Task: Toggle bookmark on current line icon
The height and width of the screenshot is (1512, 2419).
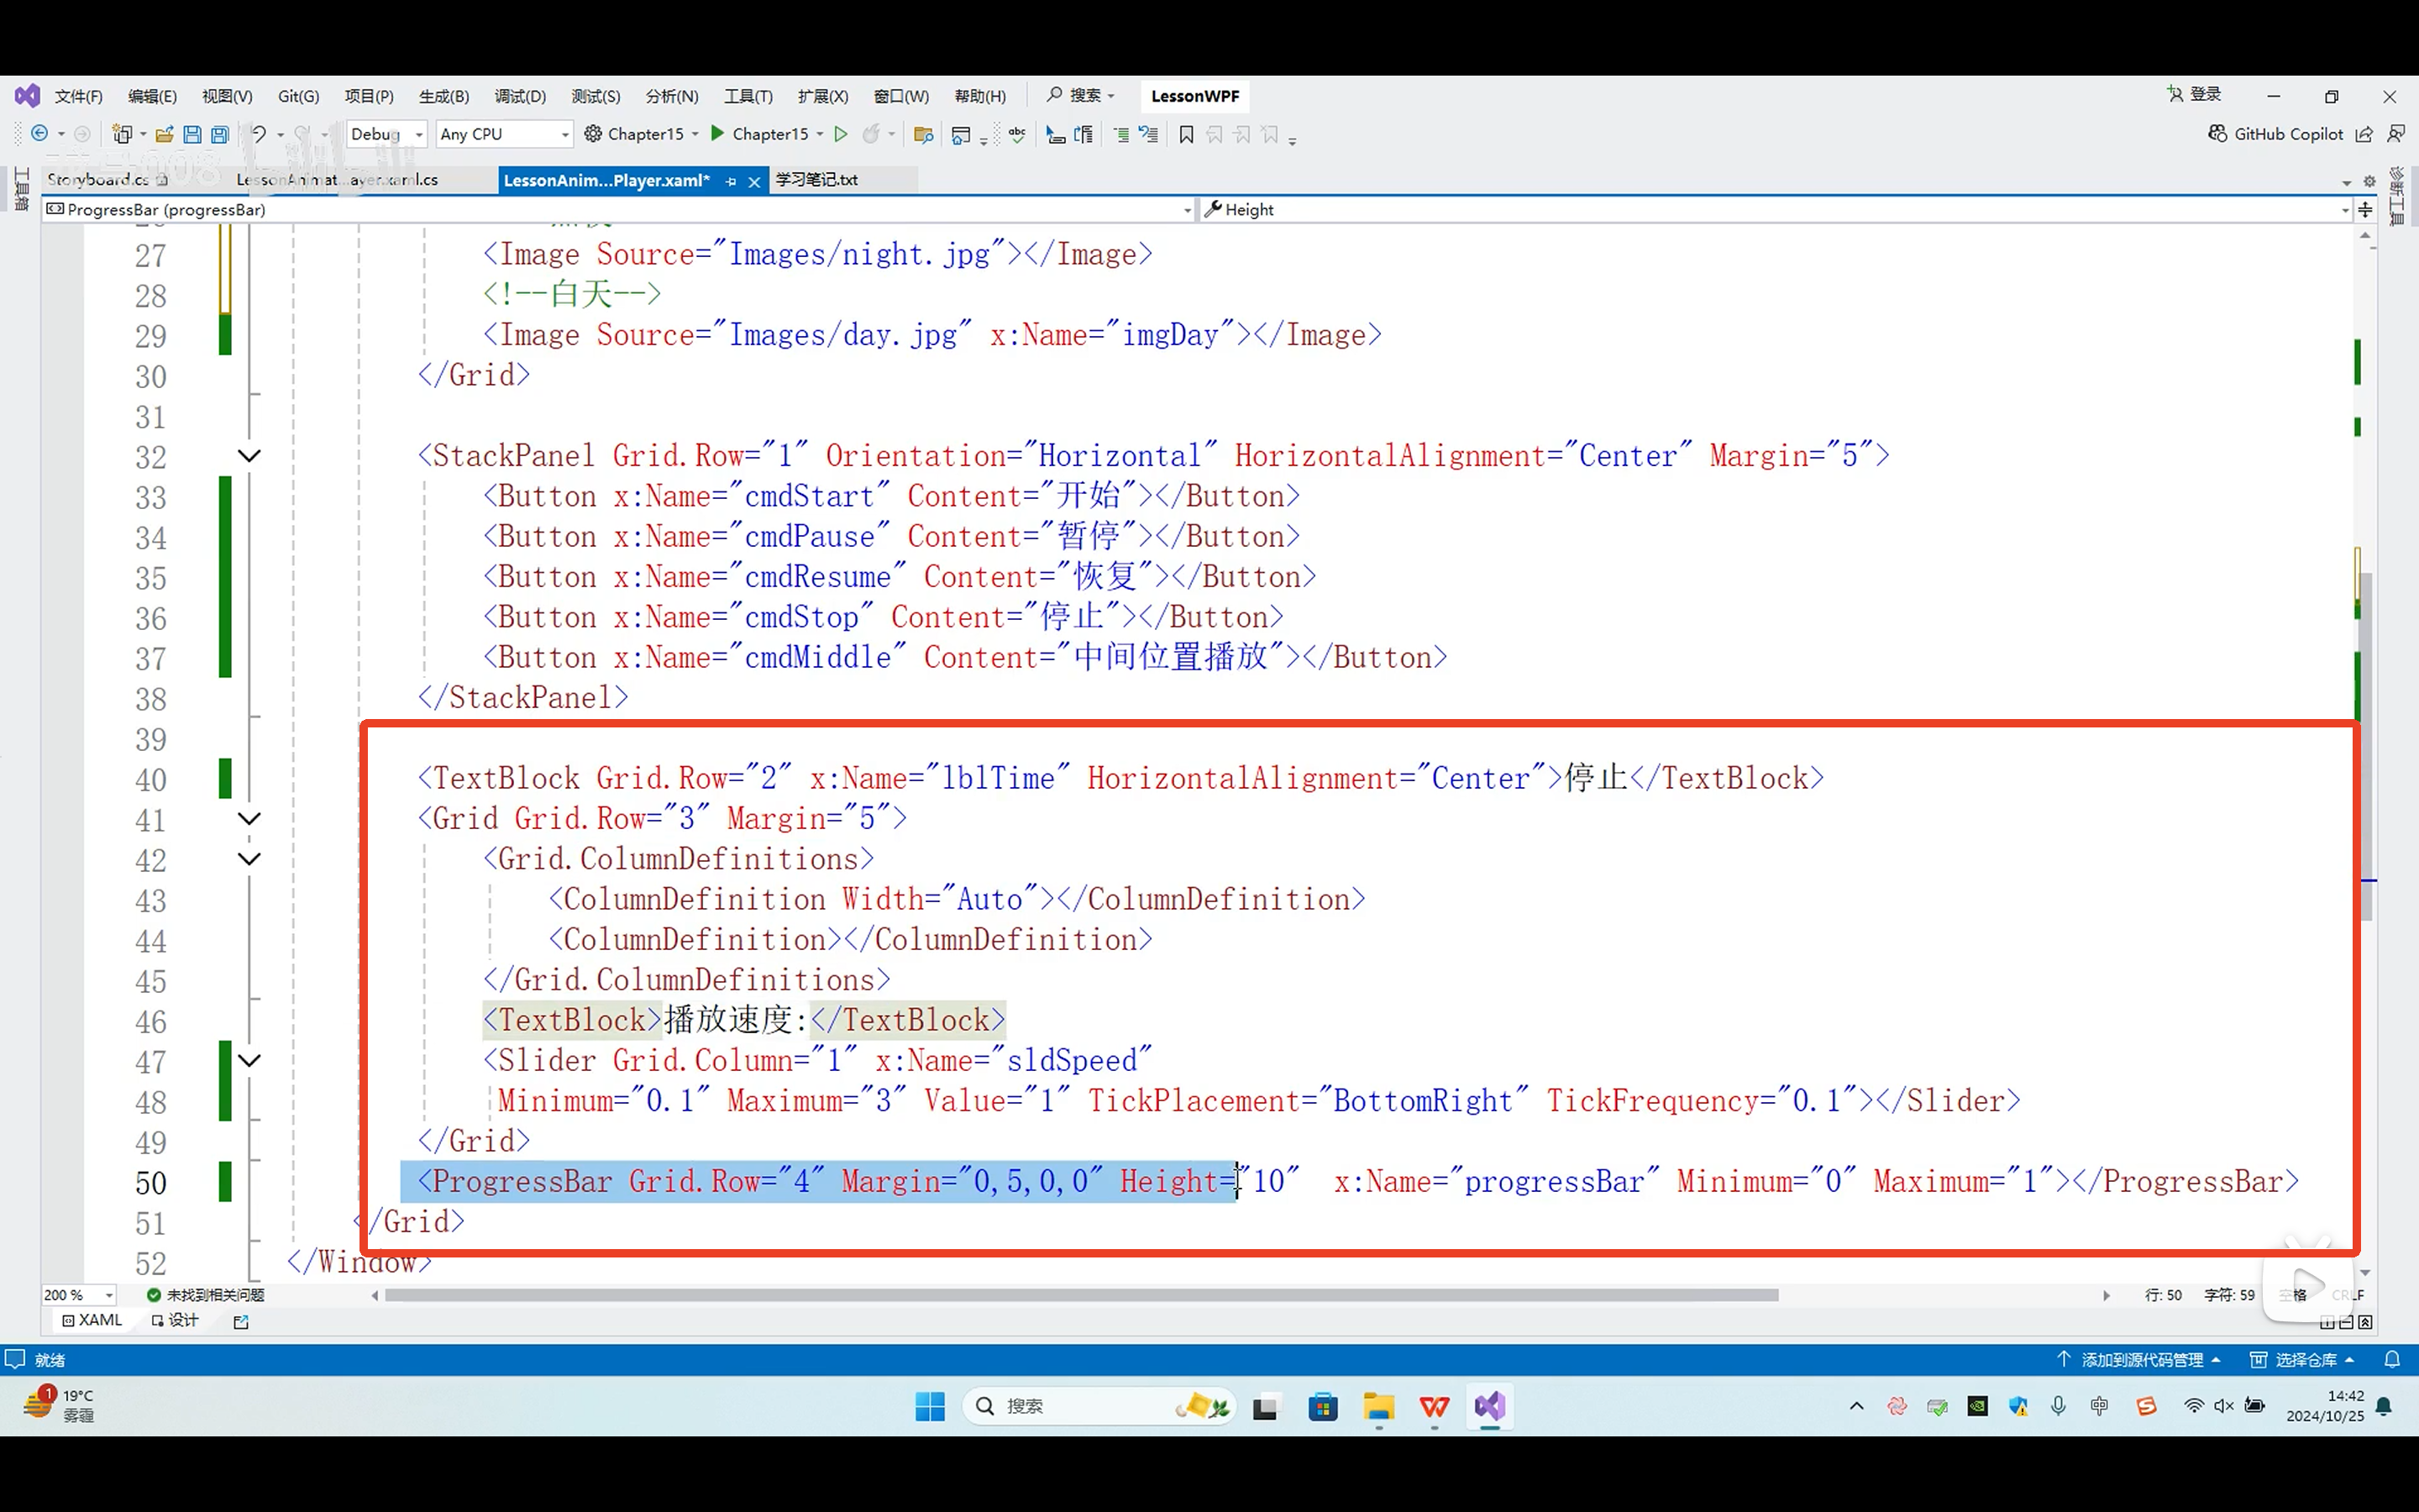Action: click(x=1187, y=134)
